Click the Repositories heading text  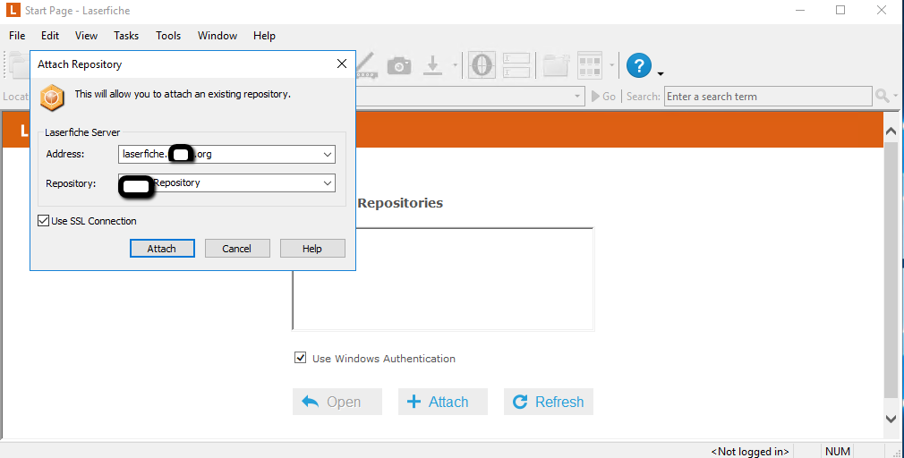pos(400,203)
